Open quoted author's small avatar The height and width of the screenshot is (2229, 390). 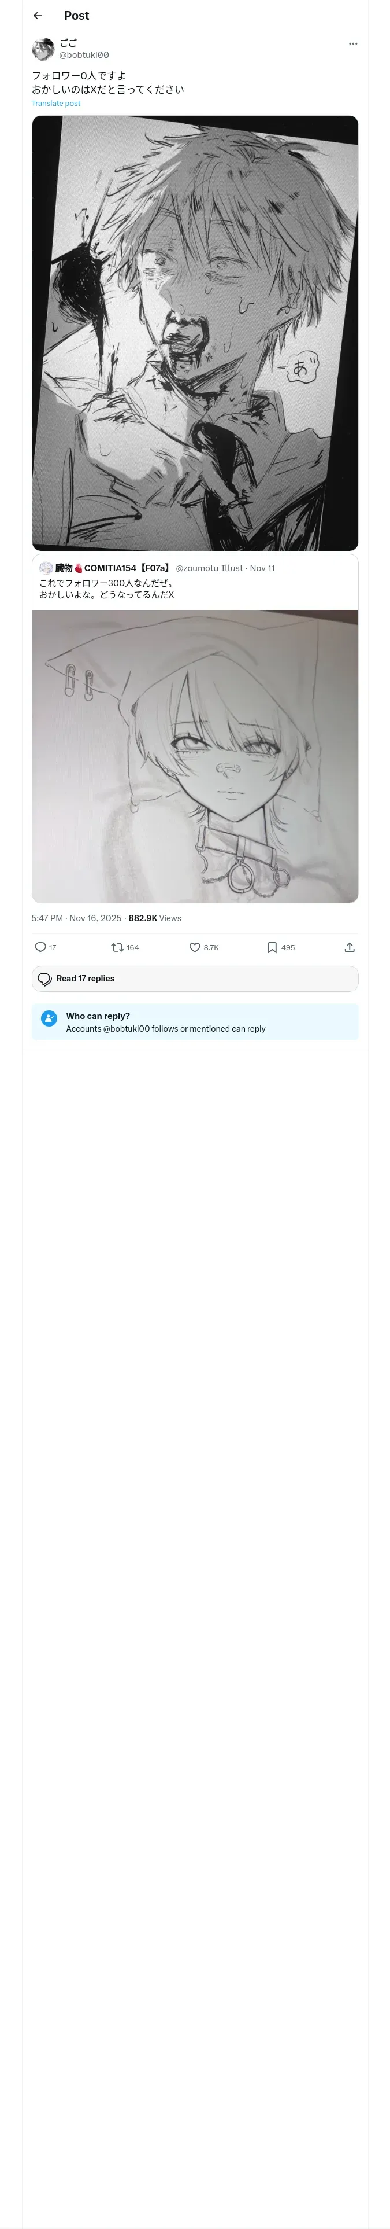(46, 568)
